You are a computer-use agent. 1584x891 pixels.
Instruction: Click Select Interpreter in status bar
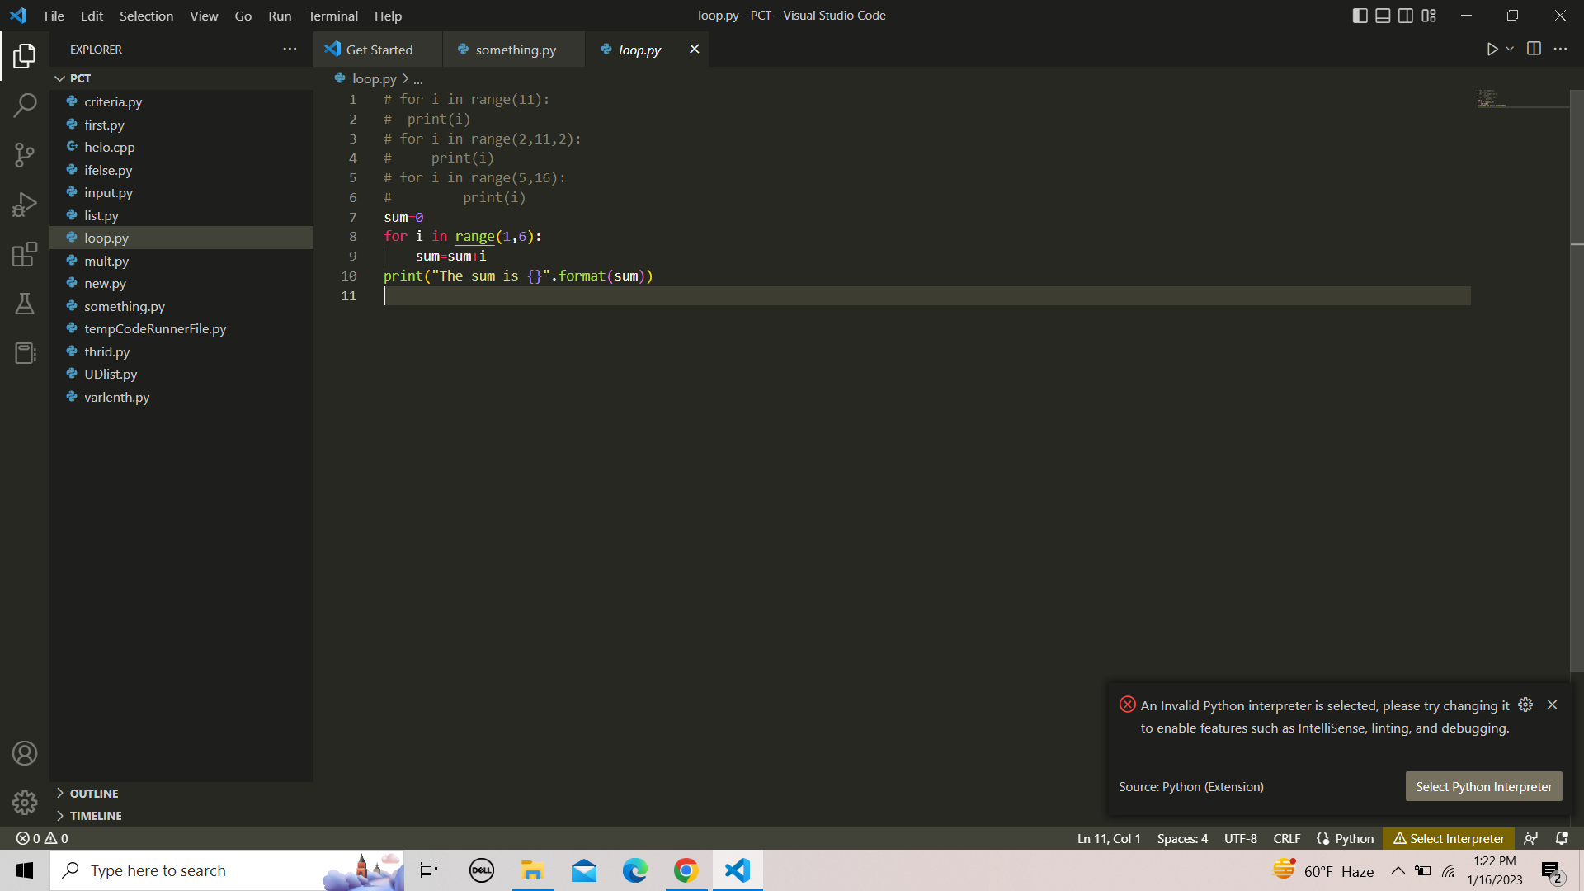tap(1449, 838)
